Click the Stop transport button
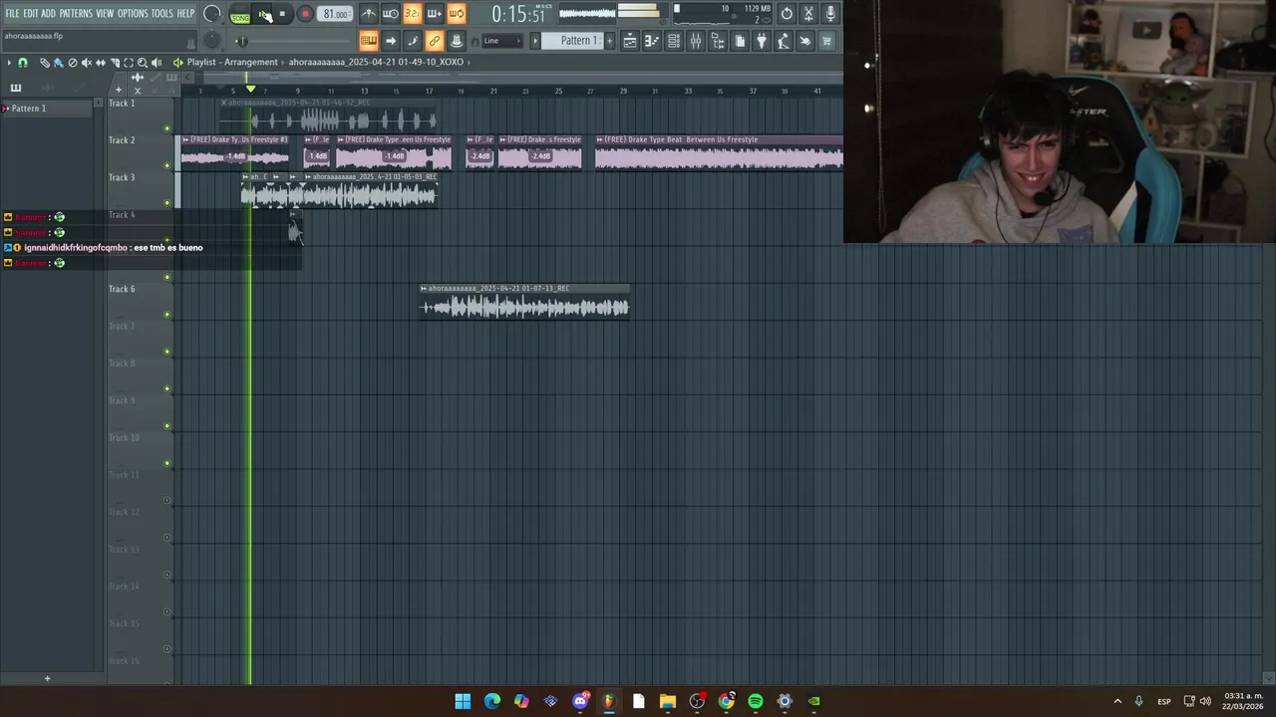Viewport: 1276px width, 717px height. 282,14
